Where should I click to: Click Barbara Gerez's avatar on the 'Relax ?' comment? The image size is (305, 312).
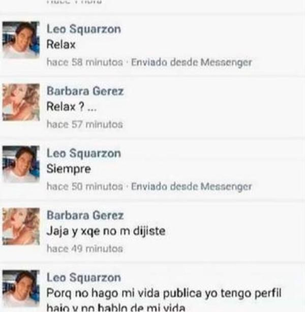[21, 102]
